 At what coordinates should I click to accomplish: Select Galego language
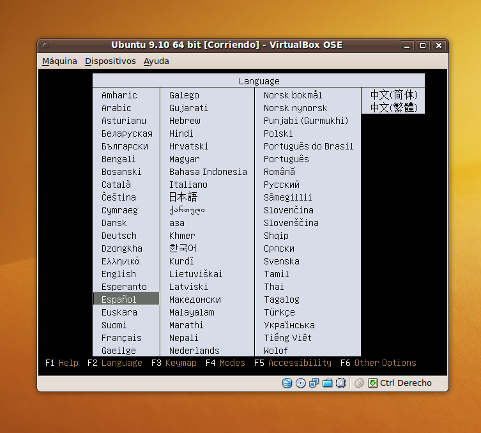(184, 95)
